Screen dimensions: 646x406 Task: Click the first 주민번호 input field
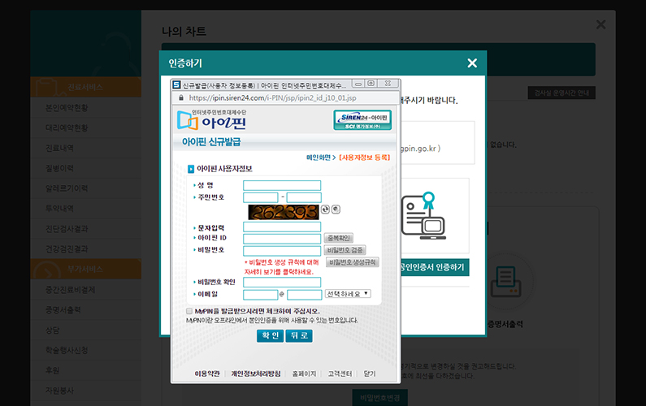pos(260,197)
